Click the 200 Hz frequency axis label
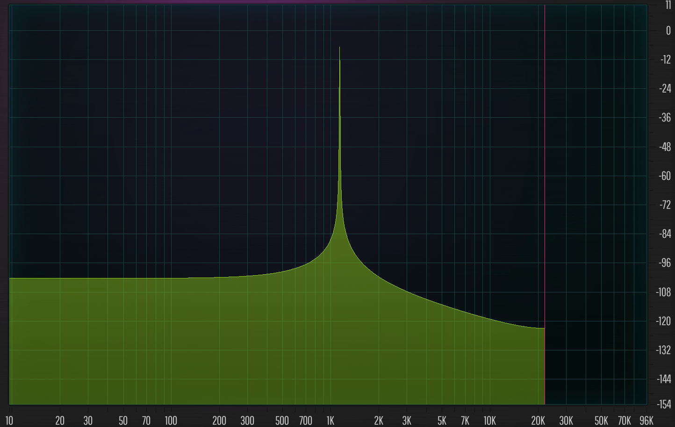The height and width of the screenshot is (427, 675). tap(219, 420)
